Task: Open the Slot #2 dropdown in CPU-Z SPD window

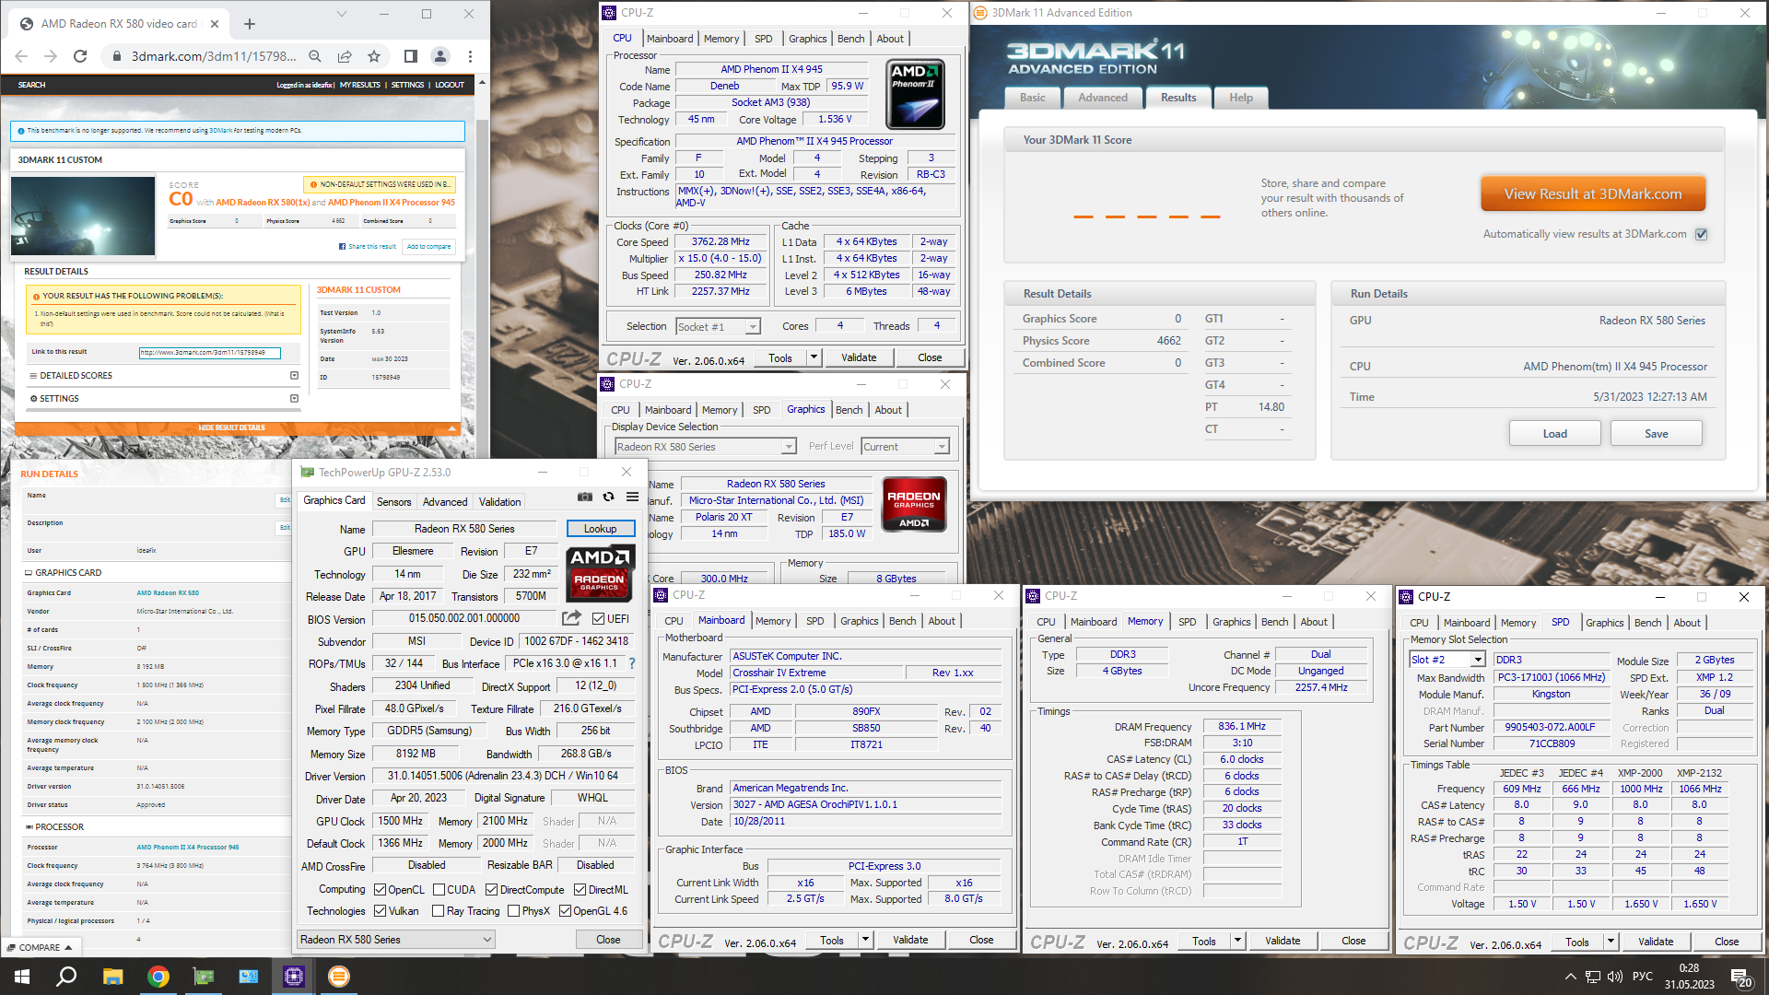Action: (x=1447, y=660)
